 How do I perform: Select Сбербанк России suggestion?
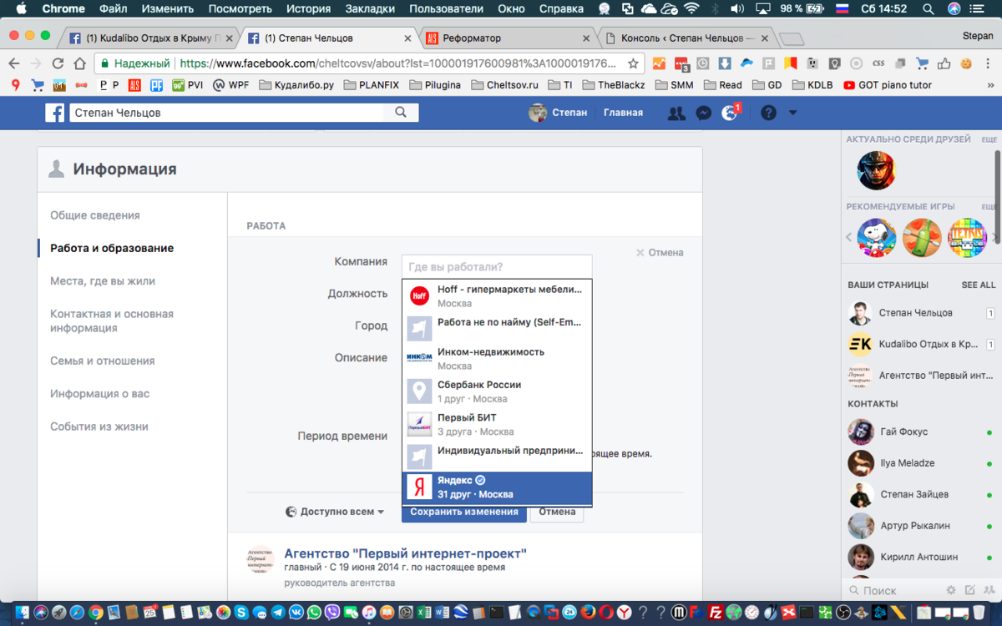coord(497,391)
